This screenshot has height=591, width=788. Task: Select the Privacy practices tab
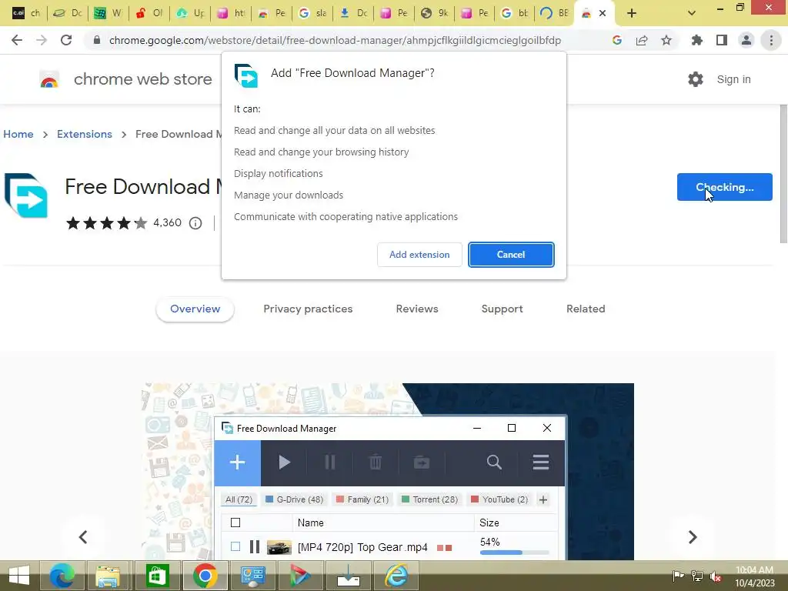(x=308, y=309)
